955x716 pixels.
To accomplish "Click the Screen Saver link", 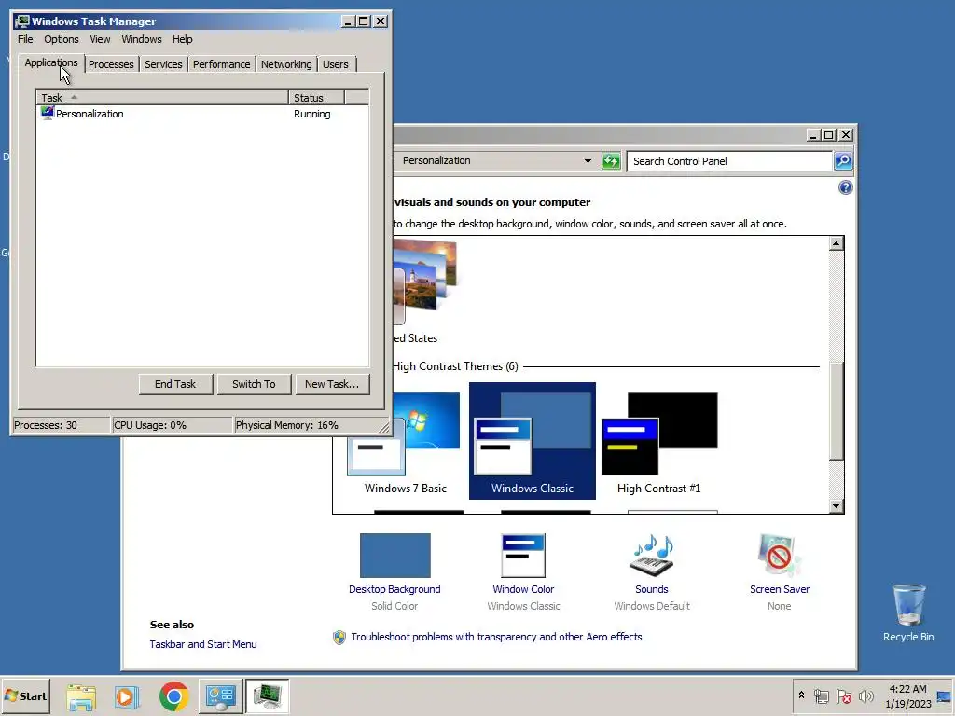I will [x=780, y=589].
